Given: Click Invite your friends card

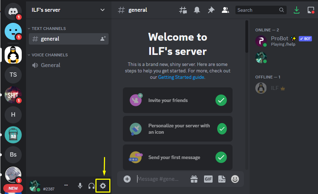Looking at the screenshot, I should tap(178, 100).
